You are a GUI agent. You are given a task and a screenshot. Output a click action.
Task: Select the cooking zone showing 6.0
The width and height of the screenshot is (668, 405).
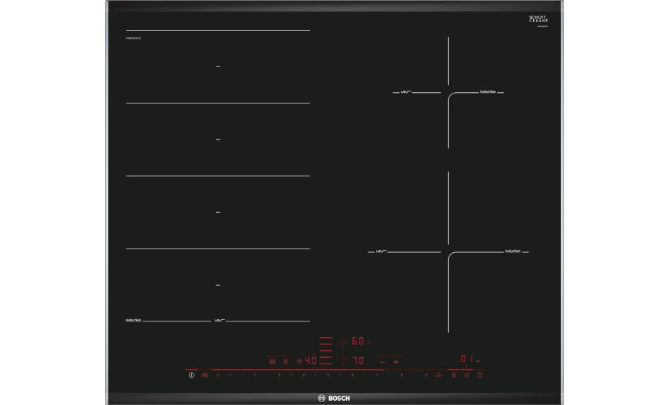(x=357, y=341)
